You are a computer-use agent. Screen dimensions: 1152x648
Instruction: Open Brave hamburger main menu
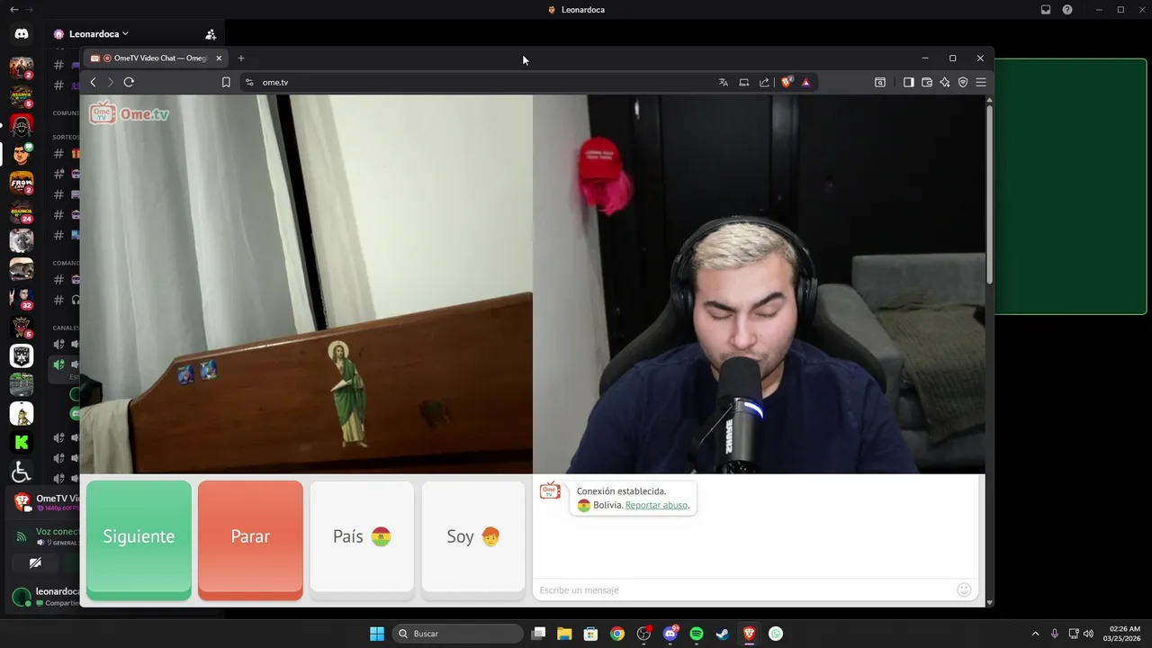[x=981, y=82]
